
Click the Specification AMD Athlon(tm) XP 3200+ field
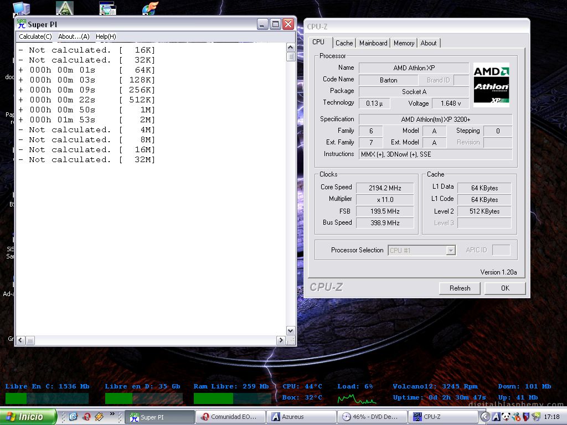[435, 120]
